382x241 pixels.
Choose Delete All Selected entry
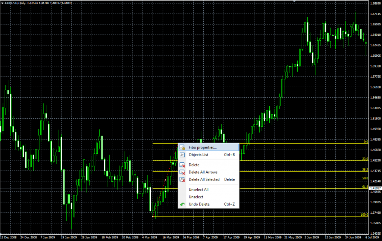coord(209,179)
